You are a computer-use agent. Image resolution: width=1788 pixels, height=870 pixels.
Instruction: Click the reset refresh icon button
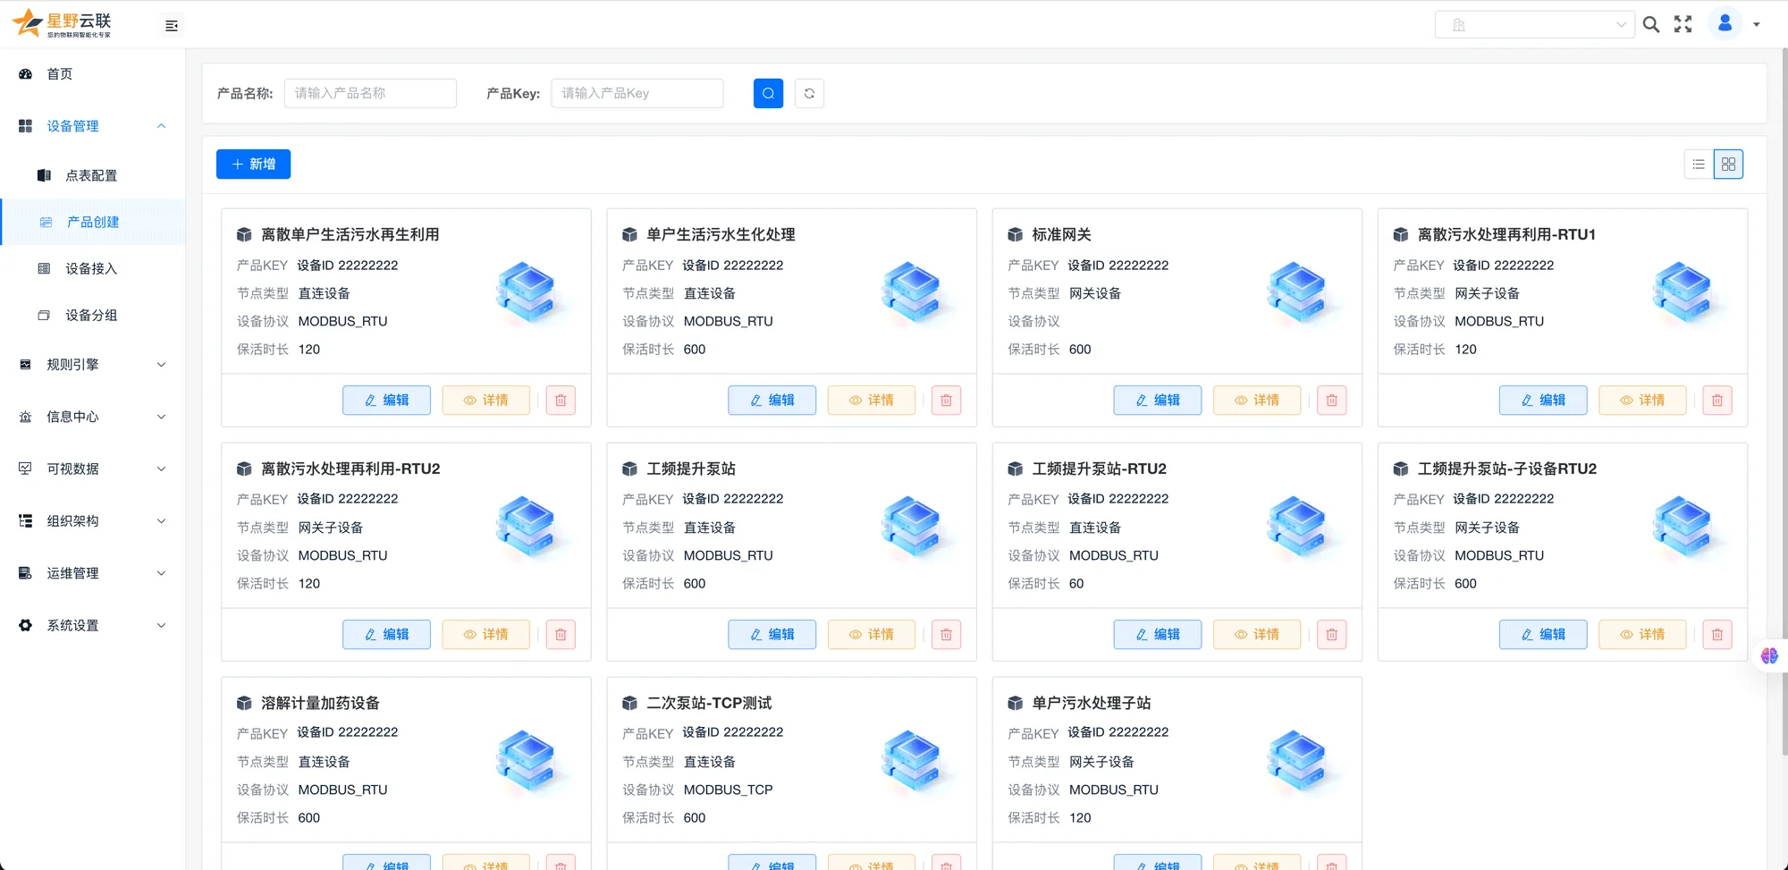(809, 93)
